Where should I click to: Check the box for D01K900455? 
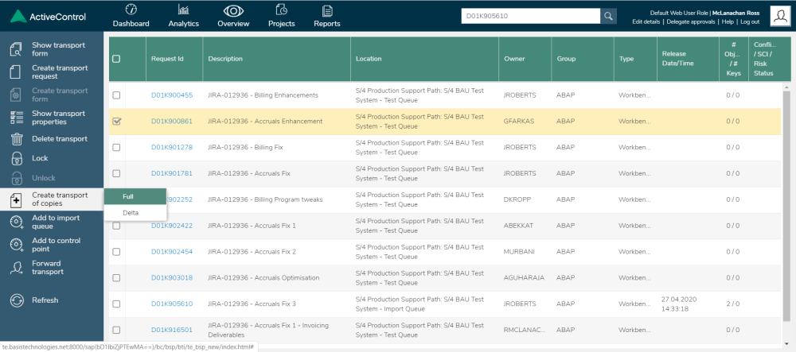point(116,95)
